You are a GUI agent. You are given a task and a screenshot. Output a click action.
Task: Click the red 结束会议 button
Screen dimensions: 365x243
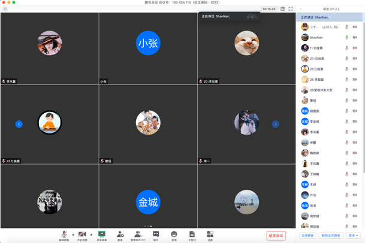click(x=276, y=236)
